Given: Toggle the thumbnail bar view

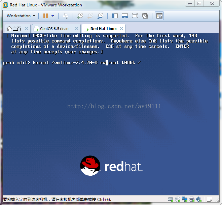Looking at the screenshot, I should [x=125, y=16].
